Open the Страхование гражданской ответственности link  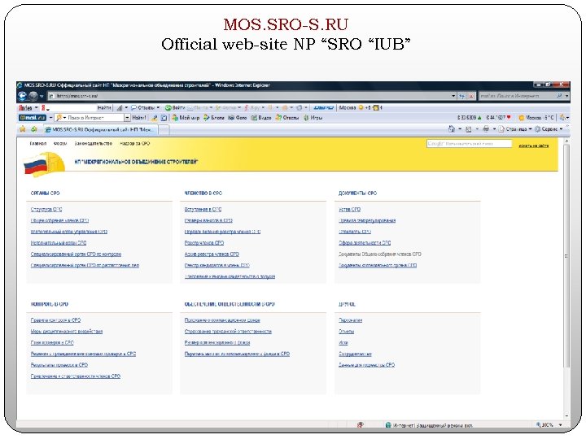(228, 332)
